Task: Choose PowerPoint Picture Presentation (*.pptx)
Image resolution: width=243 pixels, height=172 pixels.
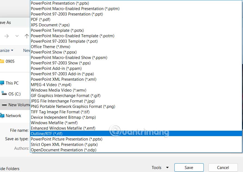Action: point(136,139)
